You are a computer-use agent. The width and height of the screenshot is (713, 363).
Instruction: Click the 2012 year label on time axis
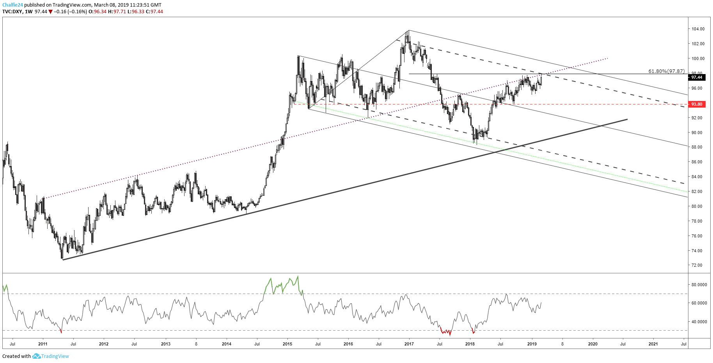click(x=104, y=344)
